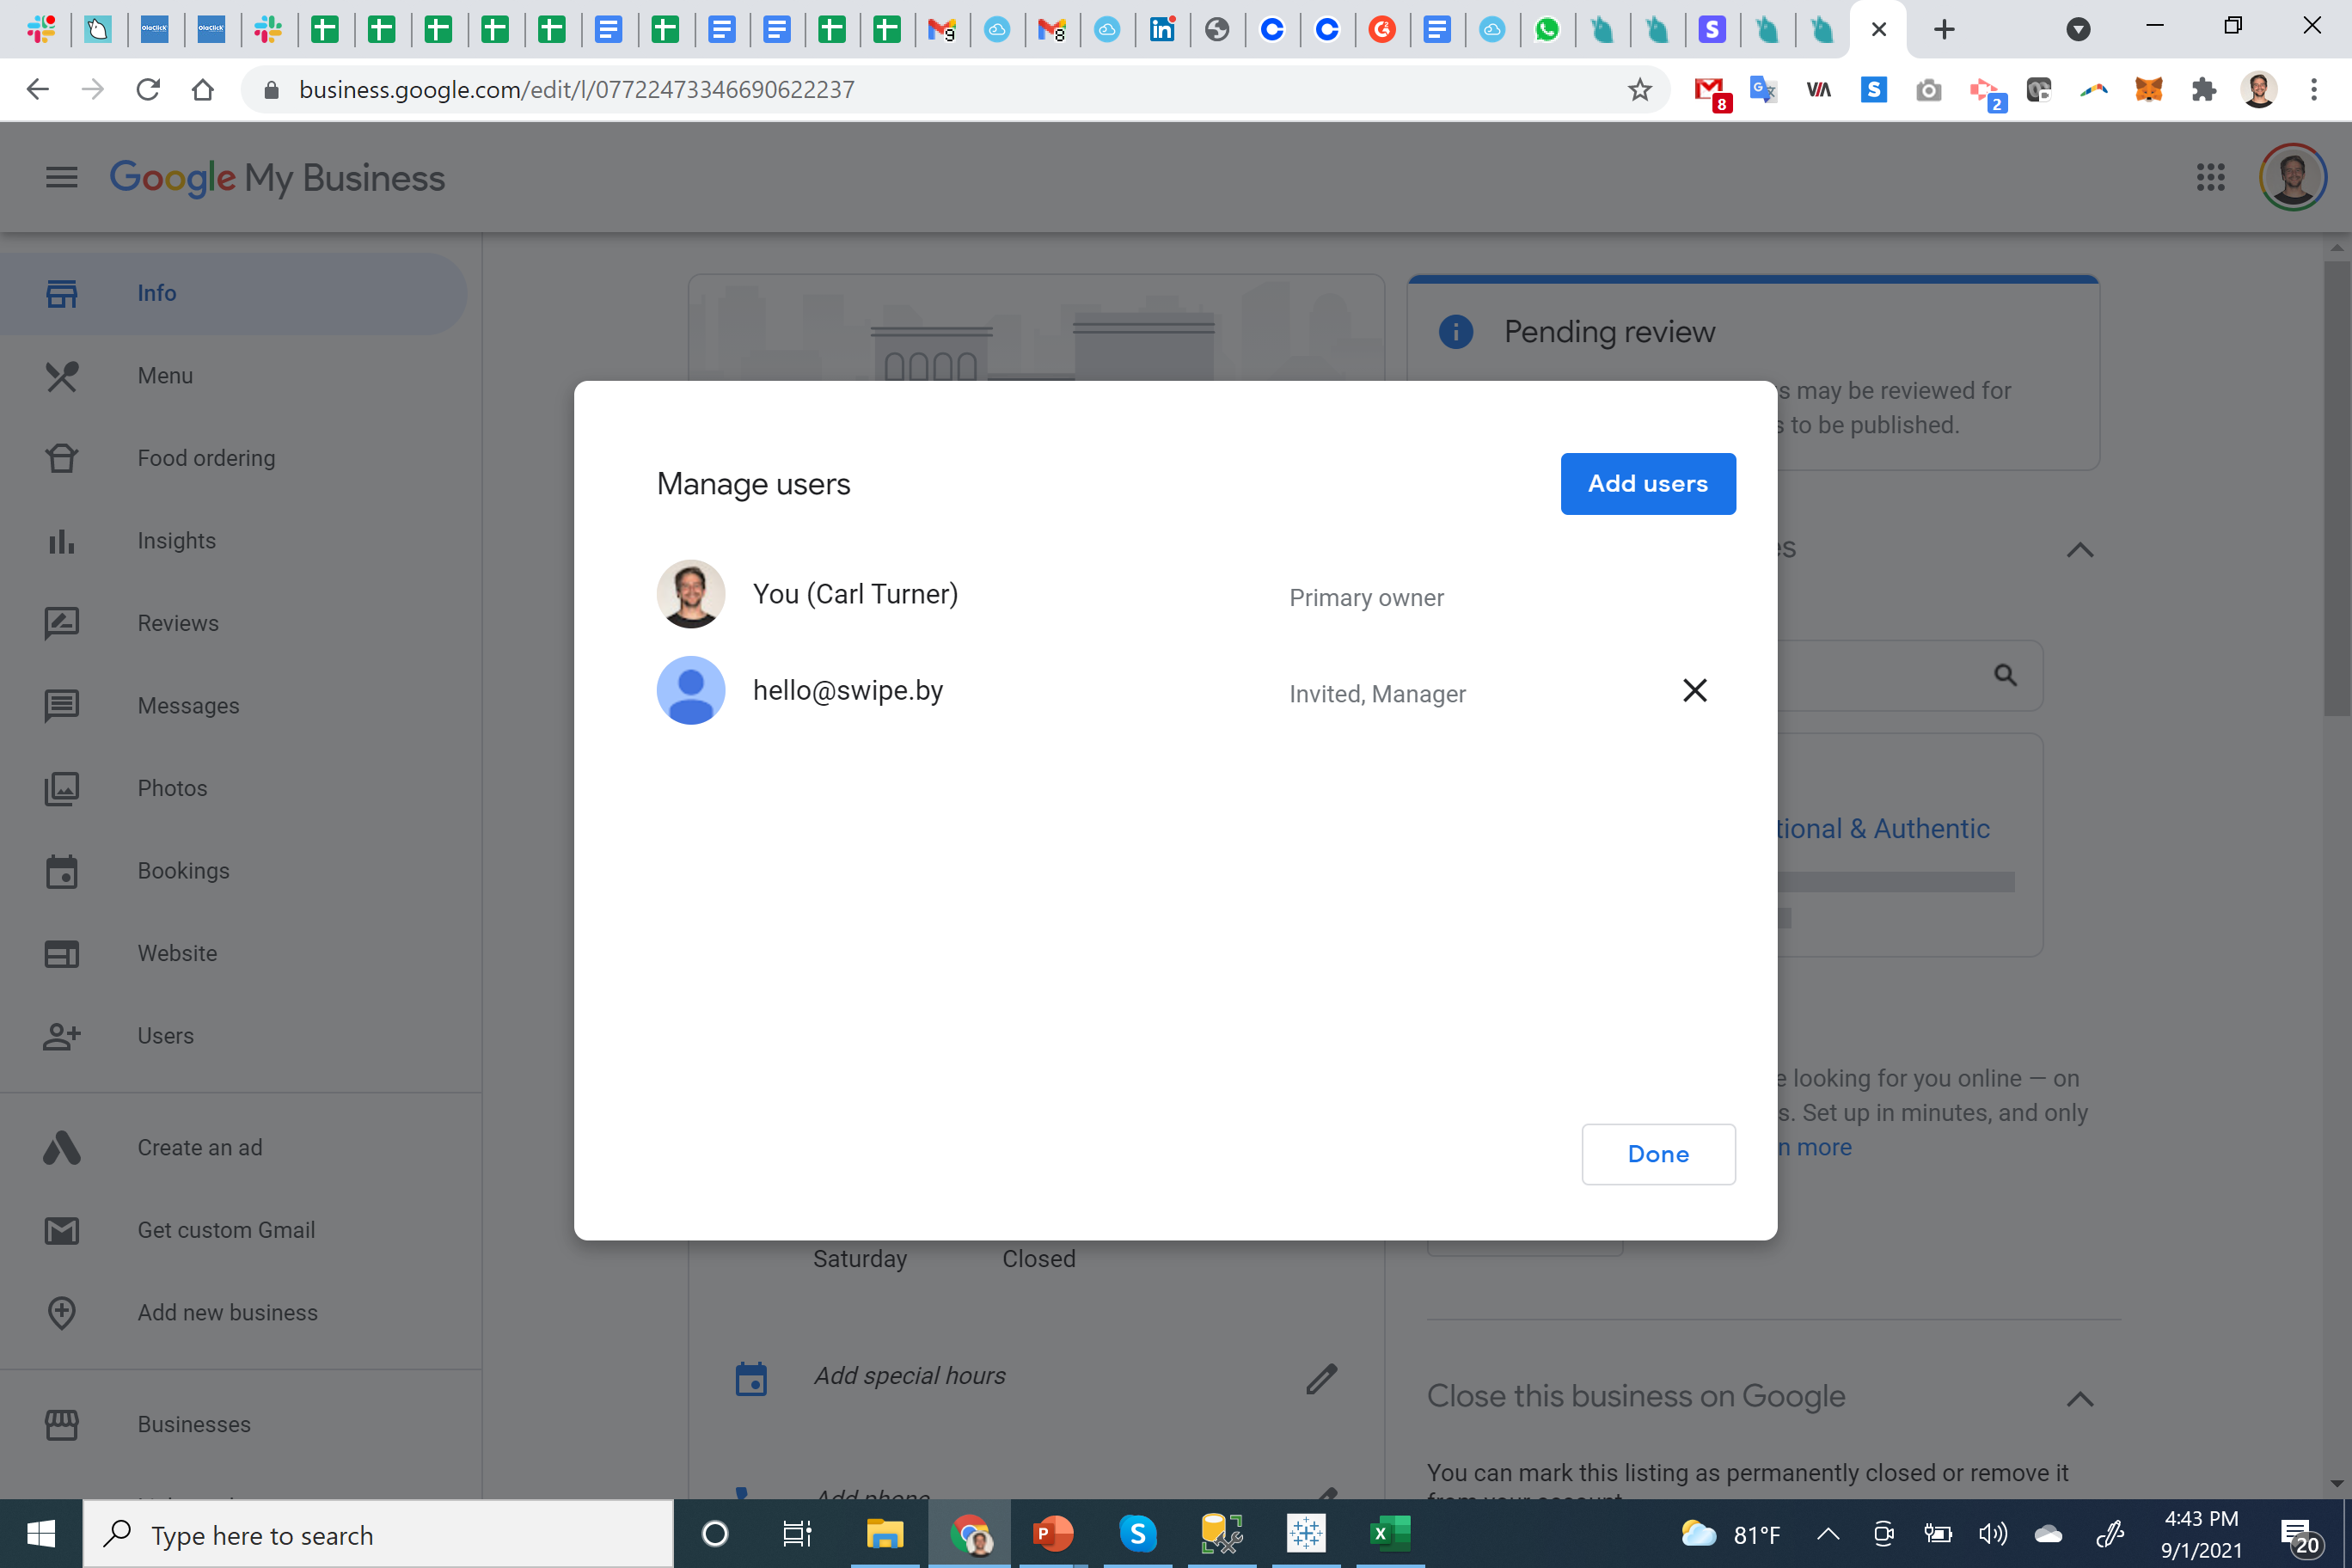Click the Windows Start button
Image resolution: width=2352 pixels, height=1568 pixels.
(41, 1533)
